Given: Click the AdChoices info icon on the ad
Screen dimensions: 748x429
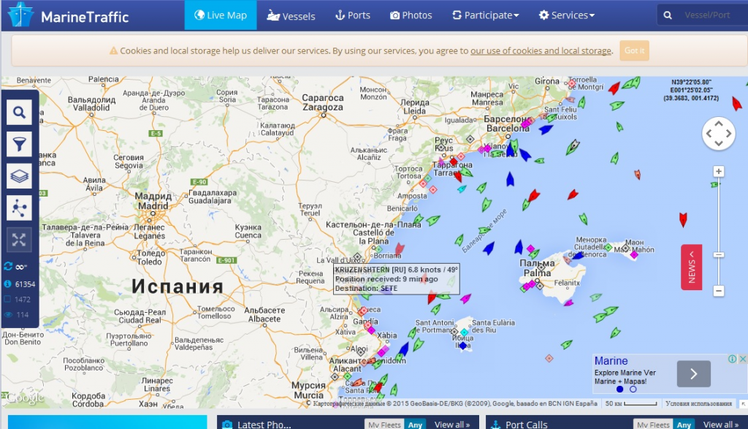Looking at the screenshot, I should click(x=732, y=359).
